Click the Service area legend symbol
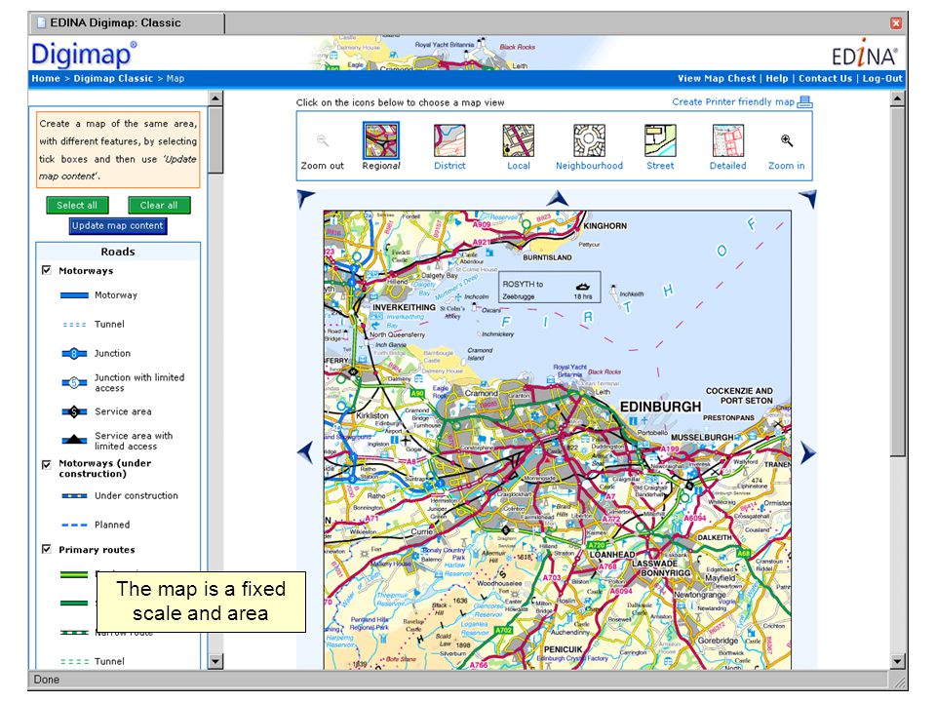This screenshot has height=702, width=936. click(x=75, y=411)
